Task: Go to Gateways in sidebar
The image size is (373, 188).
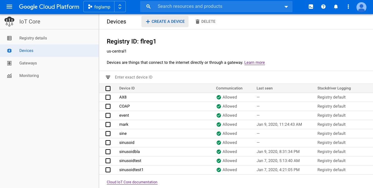Action: tap(28, 63)
